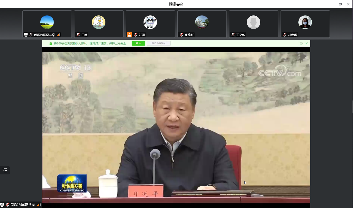Open the list menu icon on left edge
Image resolution: width=353 pixels, height=208 pixels.
click(5, 170)
